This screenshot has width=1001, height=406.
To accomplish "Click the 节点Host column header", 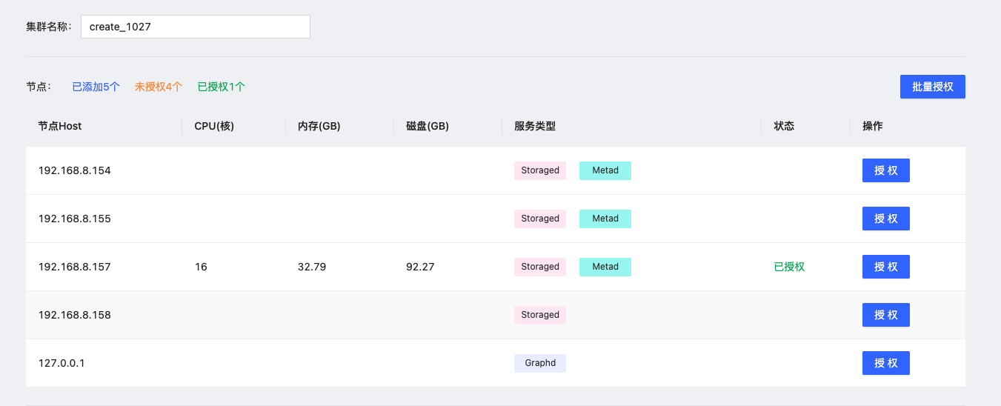I will [60, 126].
